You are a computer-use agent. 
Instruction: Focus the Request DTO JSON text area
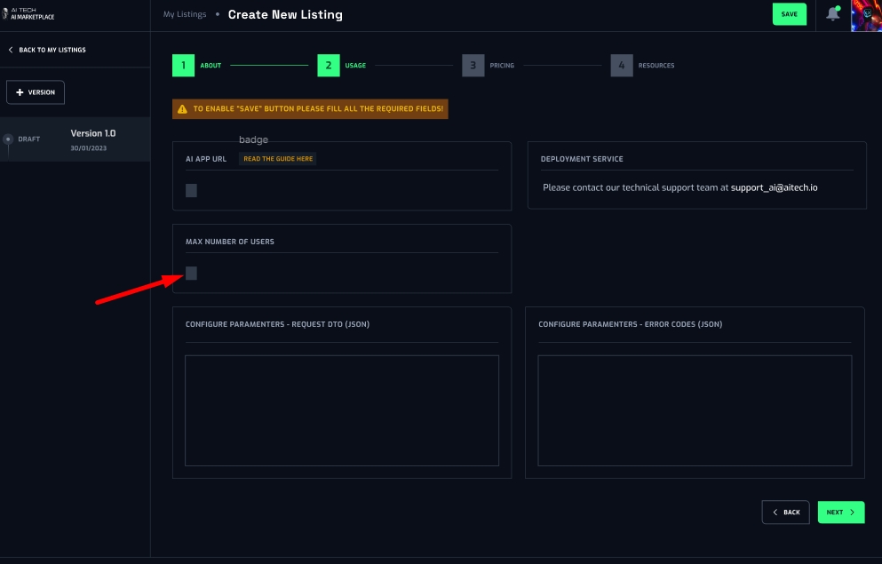point(341,410)
